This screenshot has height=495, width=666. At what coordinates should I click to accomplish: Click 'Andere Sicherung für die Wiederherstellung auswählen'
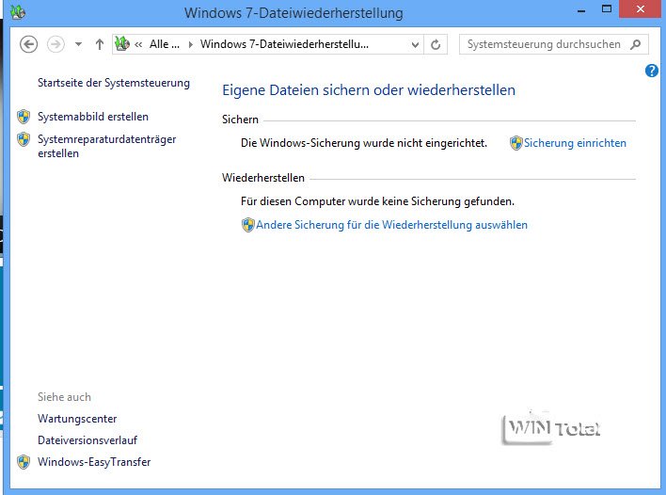pyautogui.click(x=391, y=225)
